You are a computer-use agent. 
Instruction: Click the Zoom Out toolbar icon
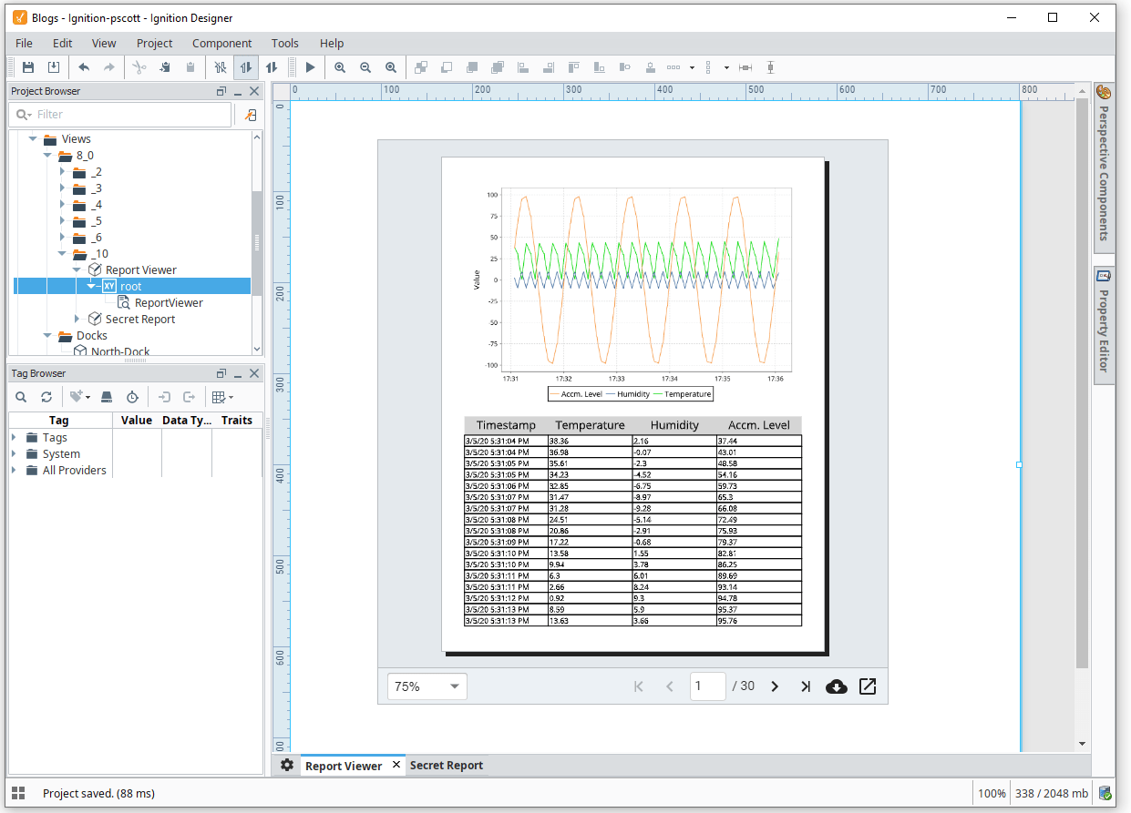pos(365,67)
